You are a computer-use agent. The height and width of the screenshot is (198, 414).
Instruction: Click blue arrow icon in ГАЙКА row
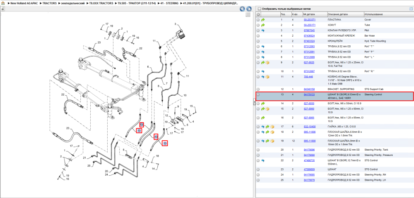tap(263, 127)
